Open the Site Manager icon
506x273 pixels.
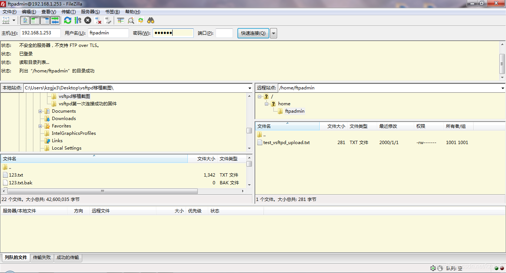(6, 20)
